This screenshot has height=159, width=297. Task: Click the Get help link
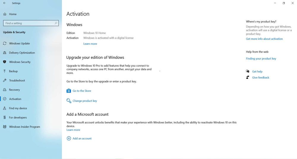tap(257, 72)
